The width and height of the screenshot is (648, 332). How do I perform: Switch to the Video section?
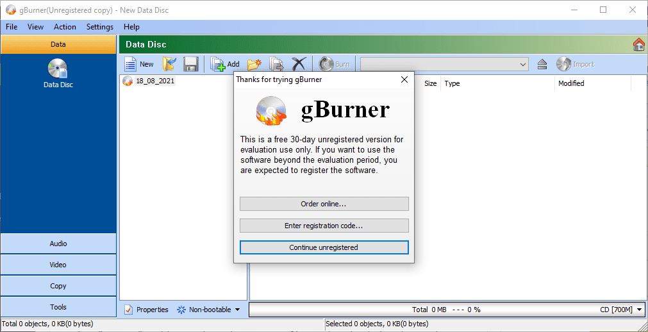(x=58, y=265)
